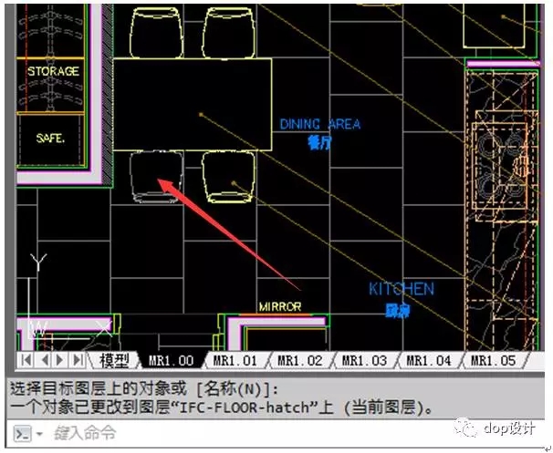Open recent commands dropdown arrow
The image size is (553, 453).
coord(41,432)
